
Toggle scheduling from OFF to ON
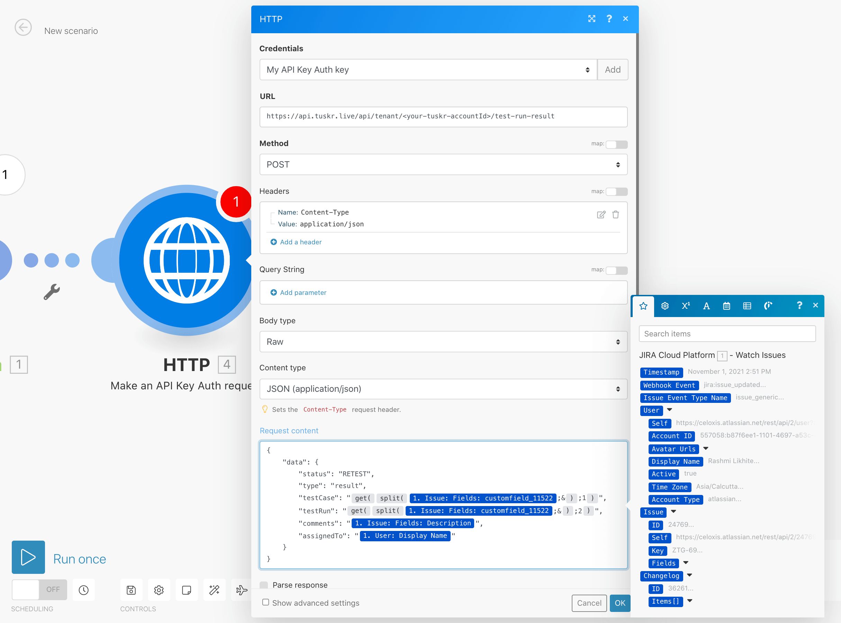[x=39, y=589]
